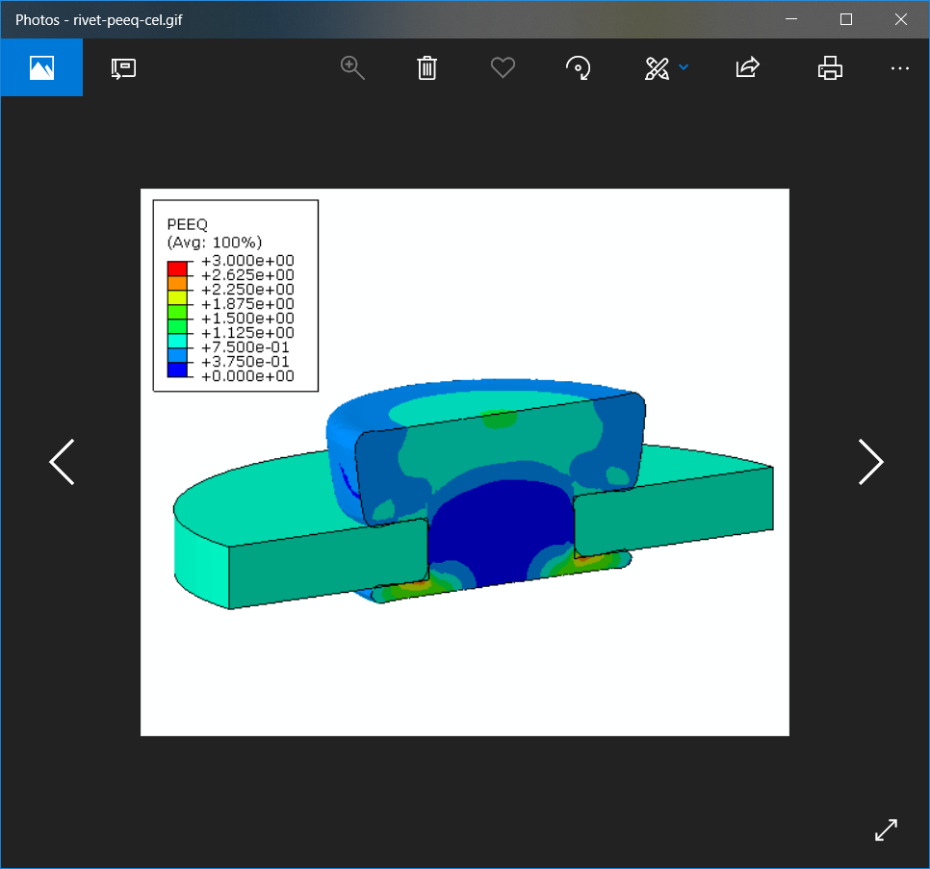The width and height of the screenshot is (930, 869).
Task: Click the PEEQ legend title text
Action: tap(188, 224)
